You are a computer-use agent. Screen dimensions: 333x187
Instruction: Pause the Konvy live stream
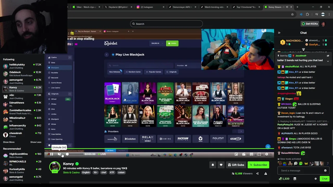tap(52, 154)
